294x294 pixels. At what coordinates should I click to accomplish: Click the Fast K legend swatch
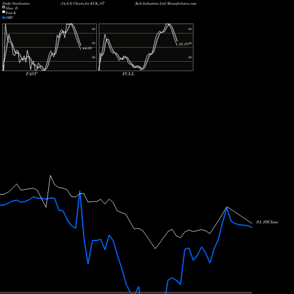4,12
